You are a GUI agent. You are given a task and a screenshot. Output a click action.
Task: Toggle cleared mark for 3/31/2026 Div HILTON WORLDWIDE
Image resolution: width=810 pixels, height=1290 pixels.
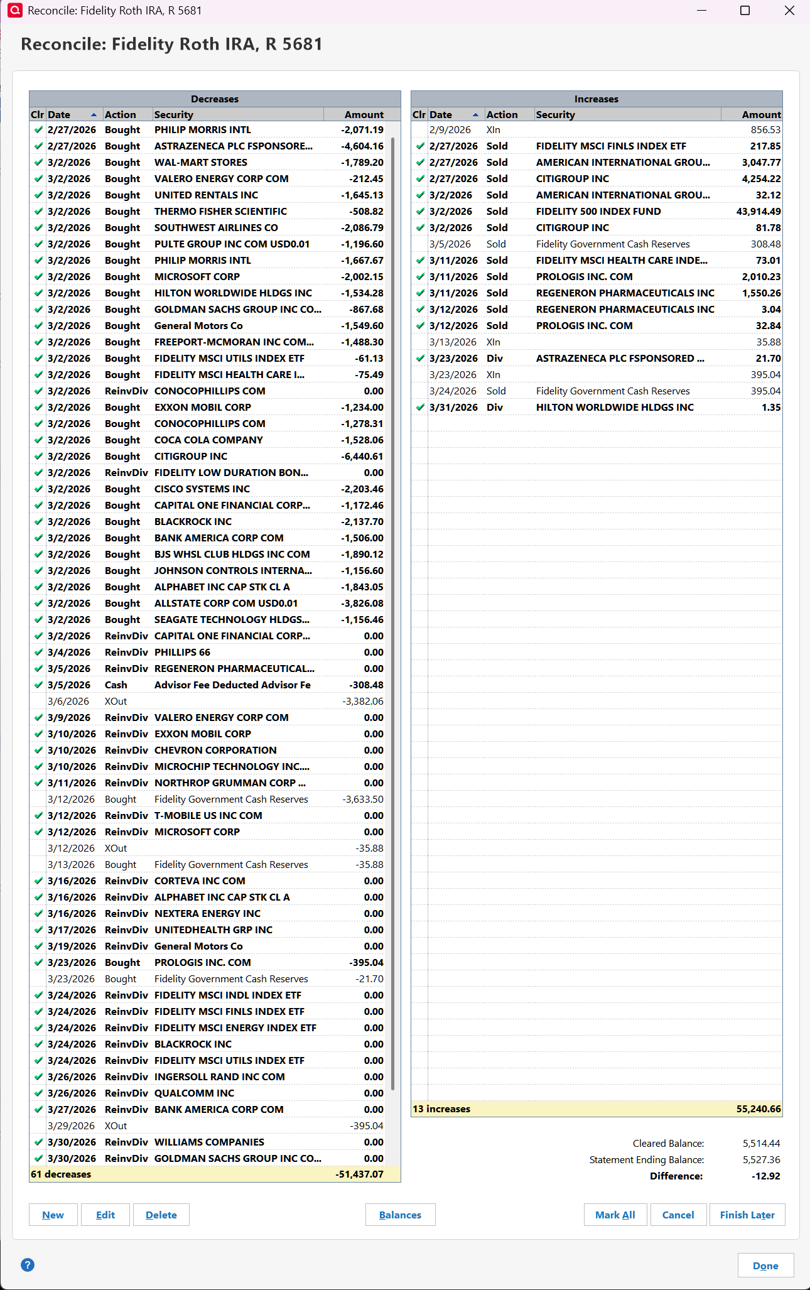point(419,407)
